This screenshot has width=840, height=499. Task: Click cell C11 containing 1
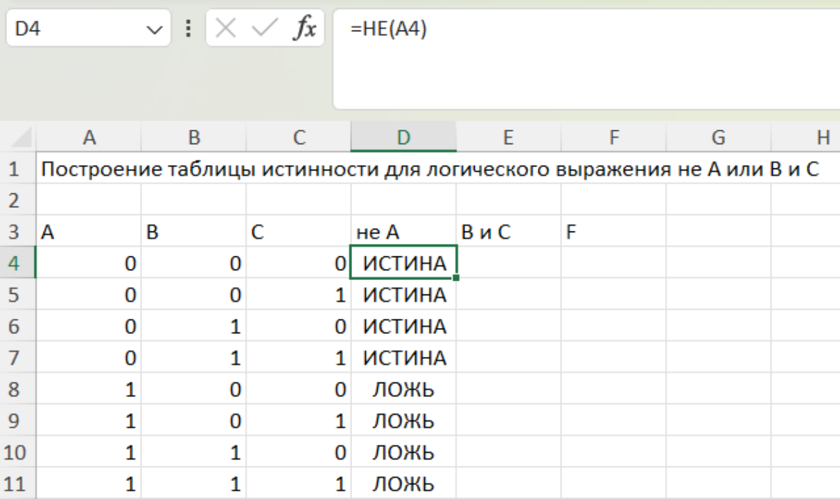(298, 483)
